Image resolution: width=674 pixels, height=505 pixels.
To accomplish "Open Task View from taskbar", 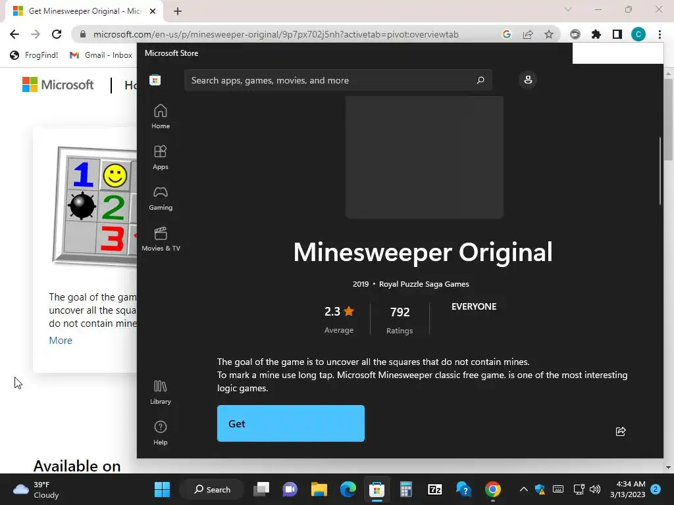I will (261, 489).
